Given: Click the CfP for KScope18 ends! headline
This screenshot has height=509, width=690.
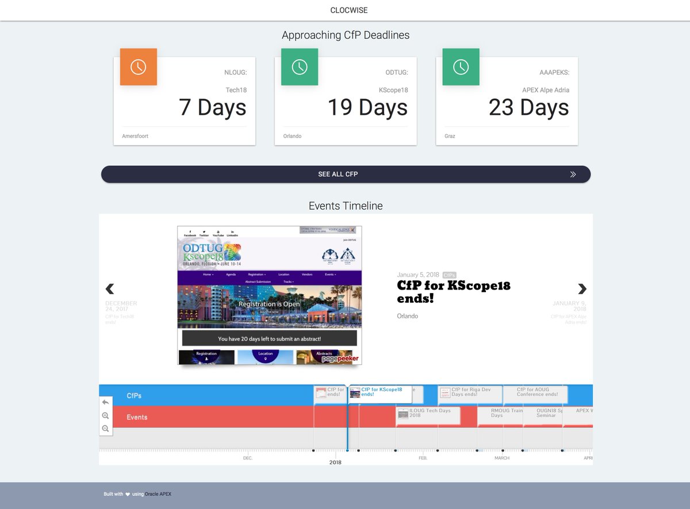Looking at the screenshot, I should tap(454, 292).
